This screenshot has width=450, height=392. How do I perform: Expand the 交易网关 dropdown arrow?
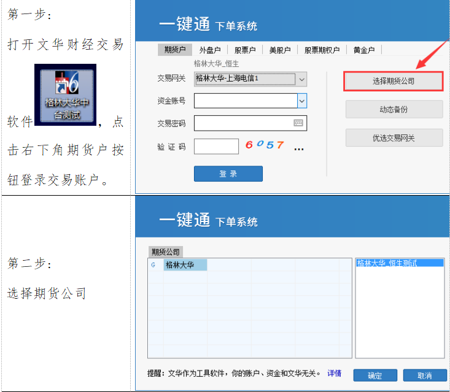point(301,79)
